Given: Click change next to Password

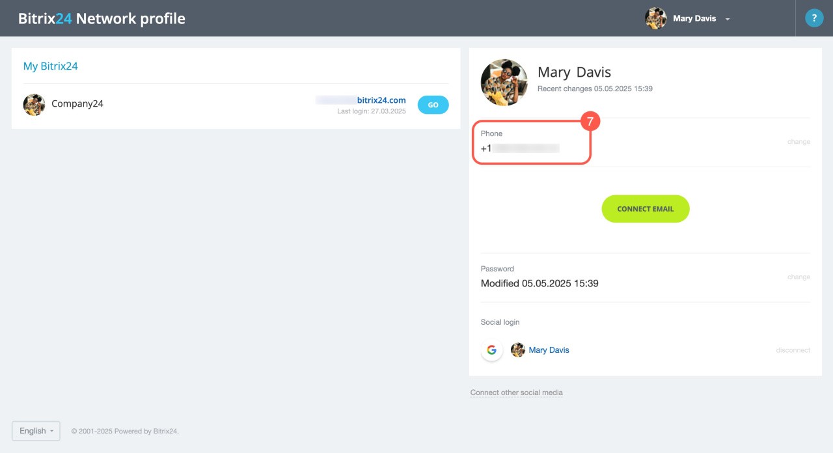Looking at the screenshot, I should click(799, 277).
